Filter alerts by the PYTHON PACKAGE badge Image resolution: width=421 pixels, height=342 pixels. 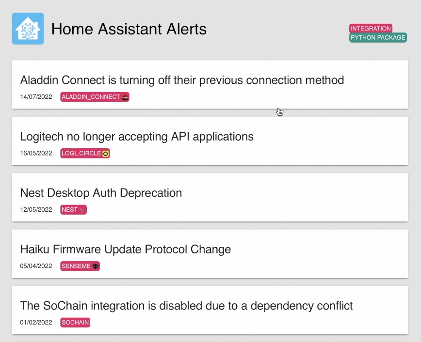coord(378,38)
